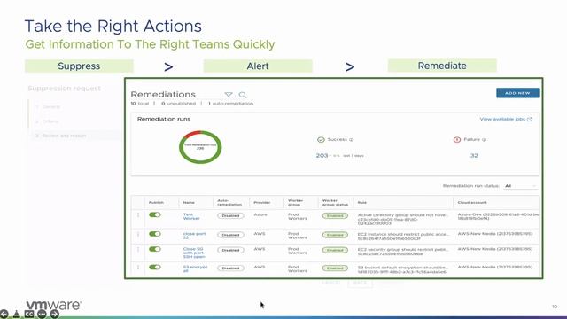
Task: Click Disabled auto-remediation badge for Close SG row
Action: pos(230,250)
